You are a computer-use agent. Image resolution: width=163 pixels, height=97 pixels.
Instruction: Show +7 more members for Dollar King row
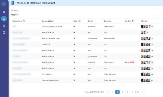(152, 45)
